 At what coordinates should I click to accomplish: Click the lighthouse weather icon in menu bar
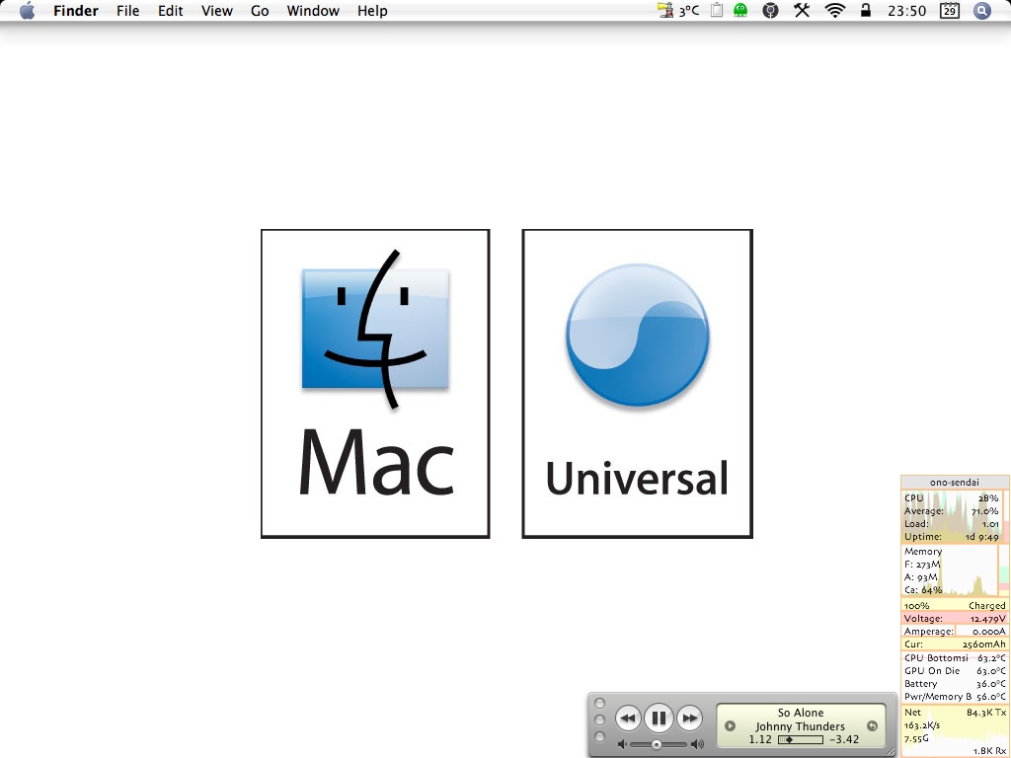[665, 10]
